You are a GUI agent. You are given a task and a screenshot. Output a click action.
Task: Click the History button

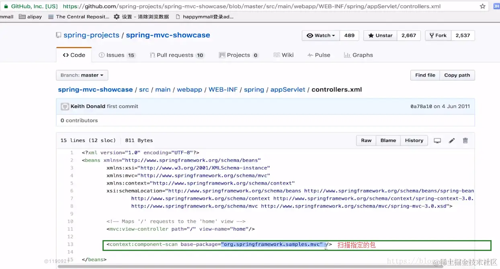tap(414, 140)
